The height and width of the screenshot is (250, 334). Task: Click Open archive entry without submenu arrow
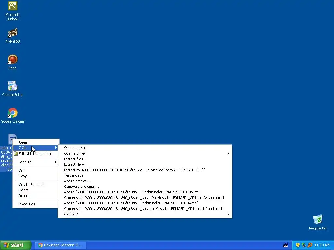(145, 148)
